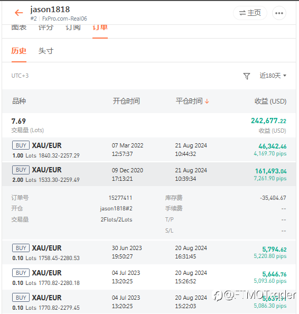The image size is (299, 314).
Task: Sort by 收益 (USD) column header
Action: click(270, 101)
